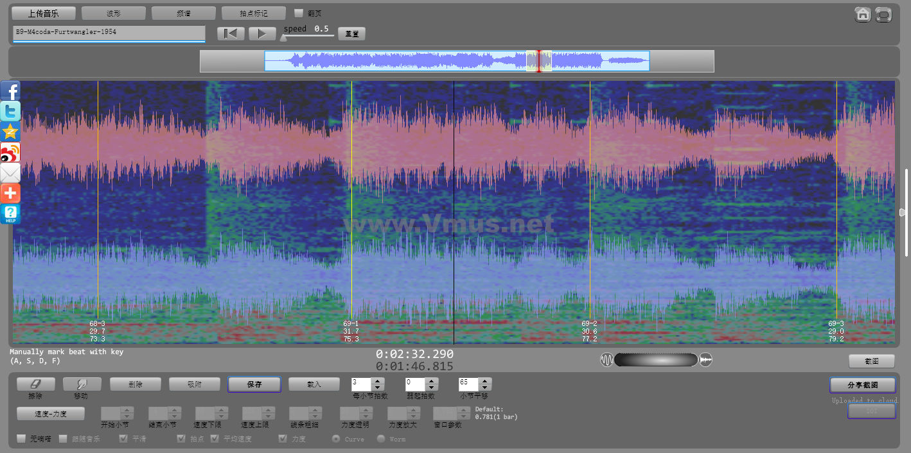911x453 pixels.
Task: Click waveform icon right of gradient bar
Action: 706,360
